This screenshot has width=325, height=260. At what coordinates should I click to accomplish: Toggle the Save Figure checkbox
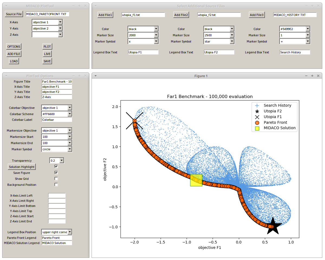point(56,173)
